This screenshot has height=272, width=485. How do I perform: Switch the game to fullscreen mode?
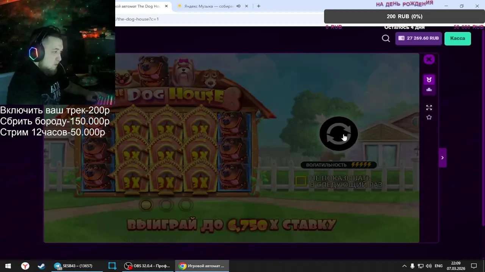coord(429,108)
